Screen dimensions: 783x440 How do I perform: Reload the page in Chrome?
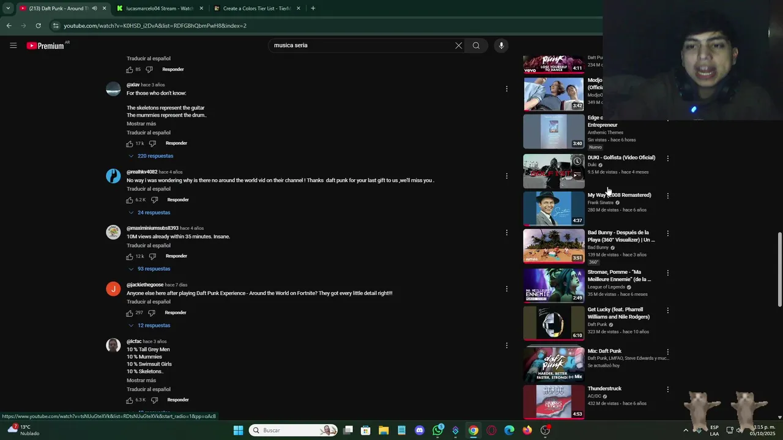[x=38, y=26]
